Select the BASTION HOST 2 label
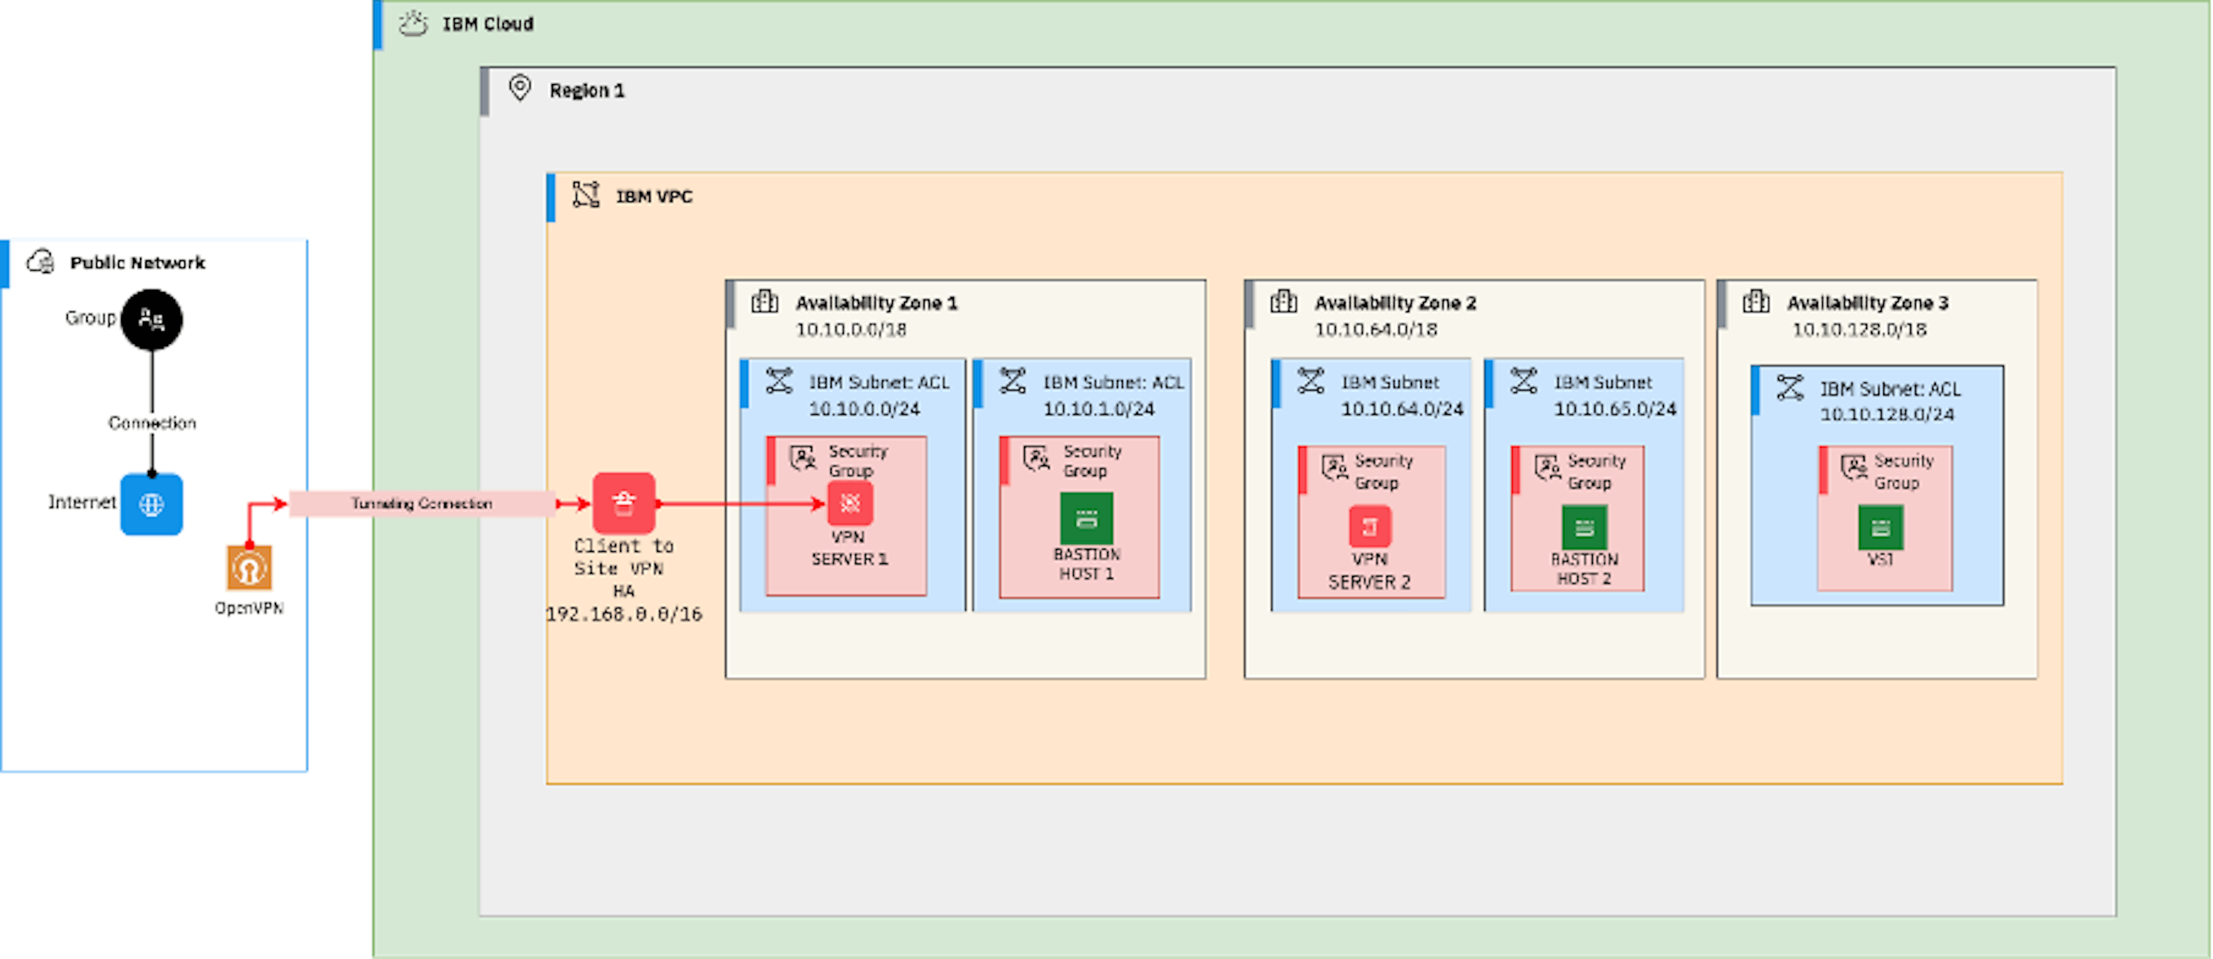The height and width of the screenshot is (959, 2213). pos(1585,569)
